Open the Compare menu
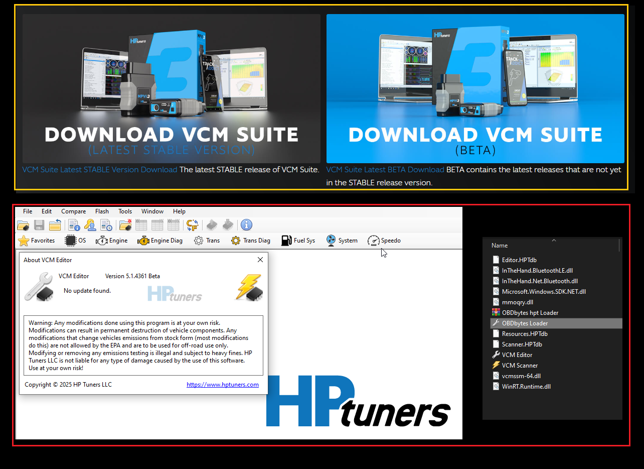The width and height of the screenshot is (644, 469). (x=73, y=211)
